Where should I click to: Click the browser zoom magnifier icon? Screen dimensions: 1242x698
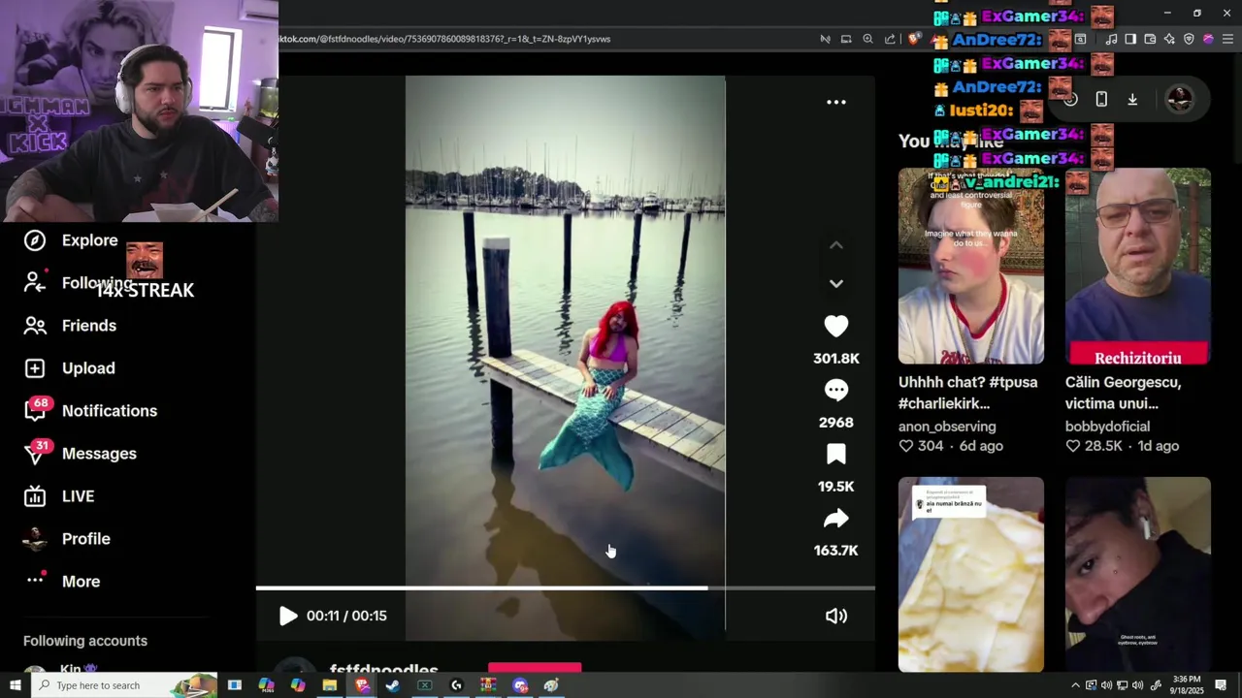(x=867, y=39)
